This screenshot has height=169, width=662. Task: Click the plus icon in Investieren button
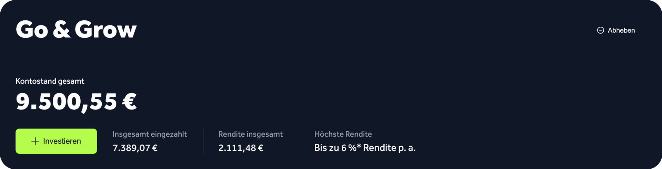(35, 141)
